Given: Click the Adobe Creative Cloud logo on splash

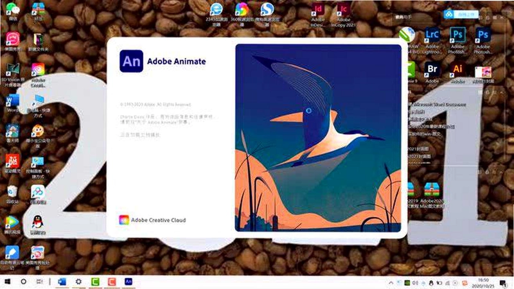Looking at the screenshot, I should (124, 220).
